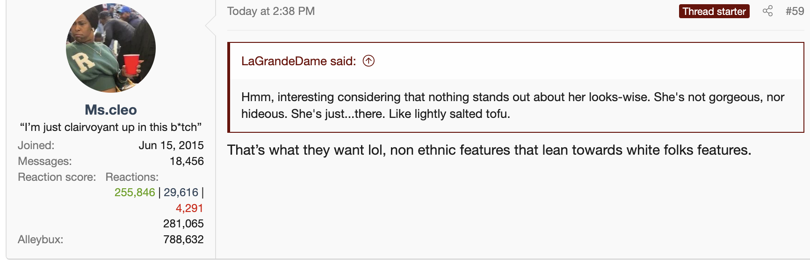
Task: Click the post number #59 link
Action: 795,11
